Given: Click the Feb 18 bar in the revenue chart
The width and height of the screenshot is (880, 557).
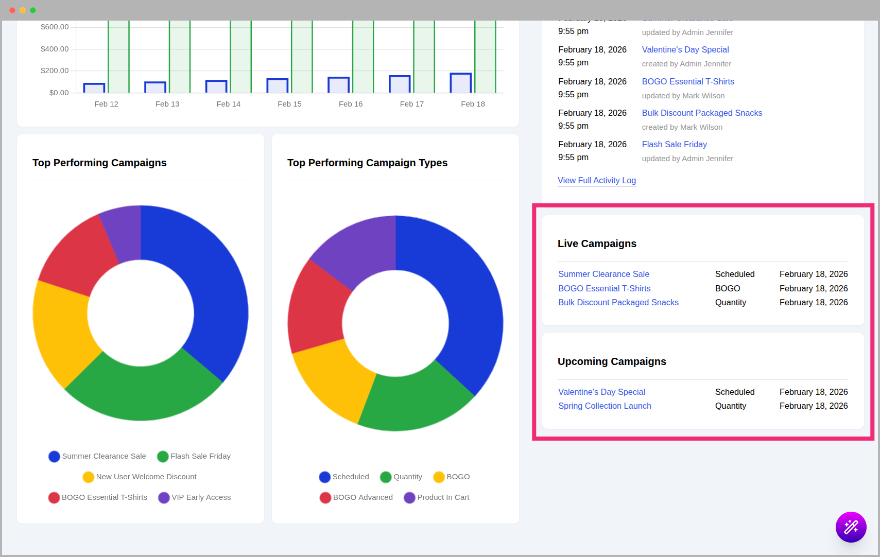Looking at the screenshot, I should (462, 82).
